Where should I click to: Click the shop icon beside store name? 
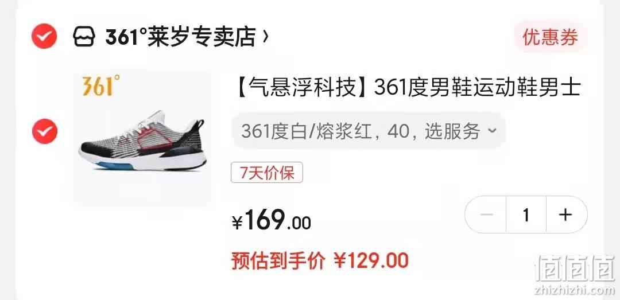84,37
